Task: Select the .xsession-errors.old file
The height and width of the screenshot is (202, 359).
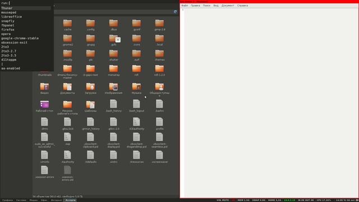Action: (67, 173)
